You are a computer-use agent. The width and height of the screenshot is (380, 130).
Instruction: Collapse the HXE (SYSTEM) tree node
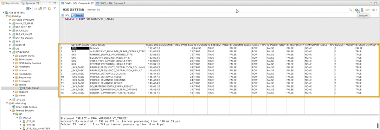[x=3, y=13]
